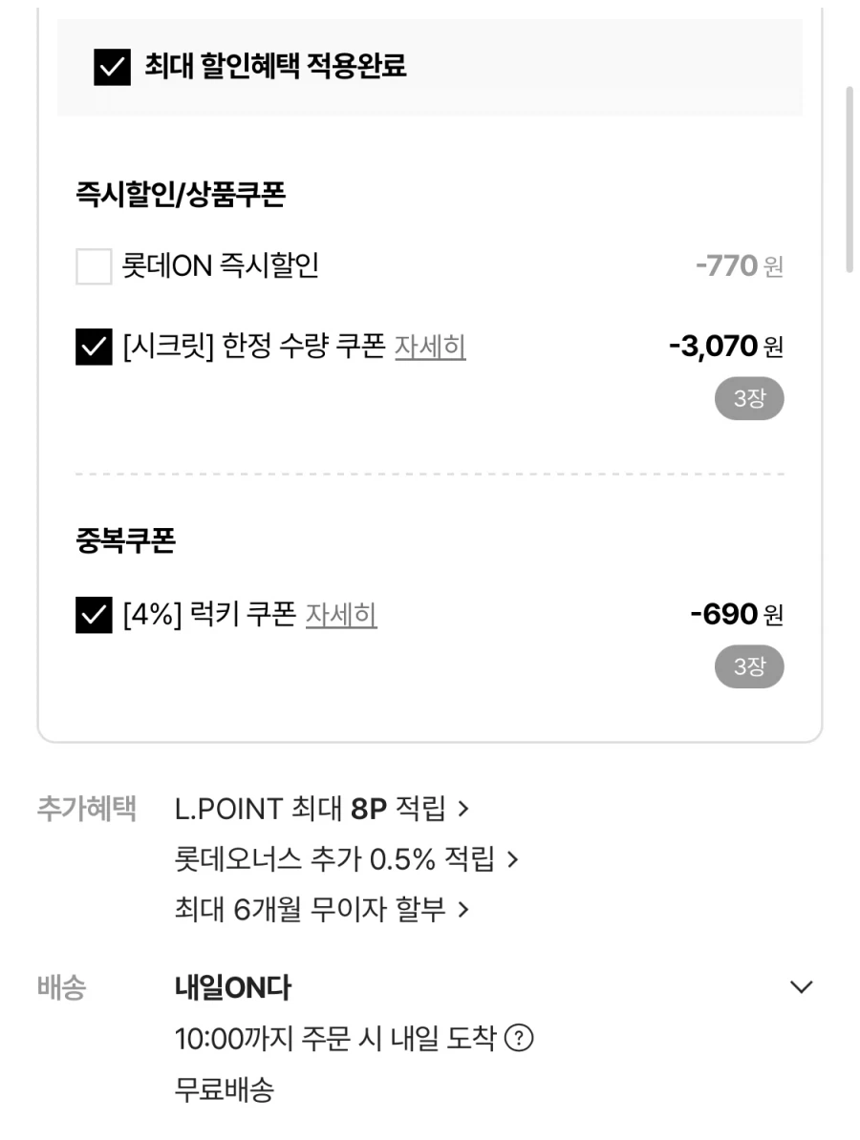The height and width of the screenshot is (1140, 860).
Task: Click chevron next to L.POINT 적립
Action: pyautogui.click(x=463, y=809)
